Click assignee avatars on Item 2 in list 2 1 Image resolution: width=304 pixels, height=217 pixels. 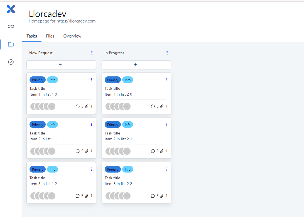click(x=118, y=151)
